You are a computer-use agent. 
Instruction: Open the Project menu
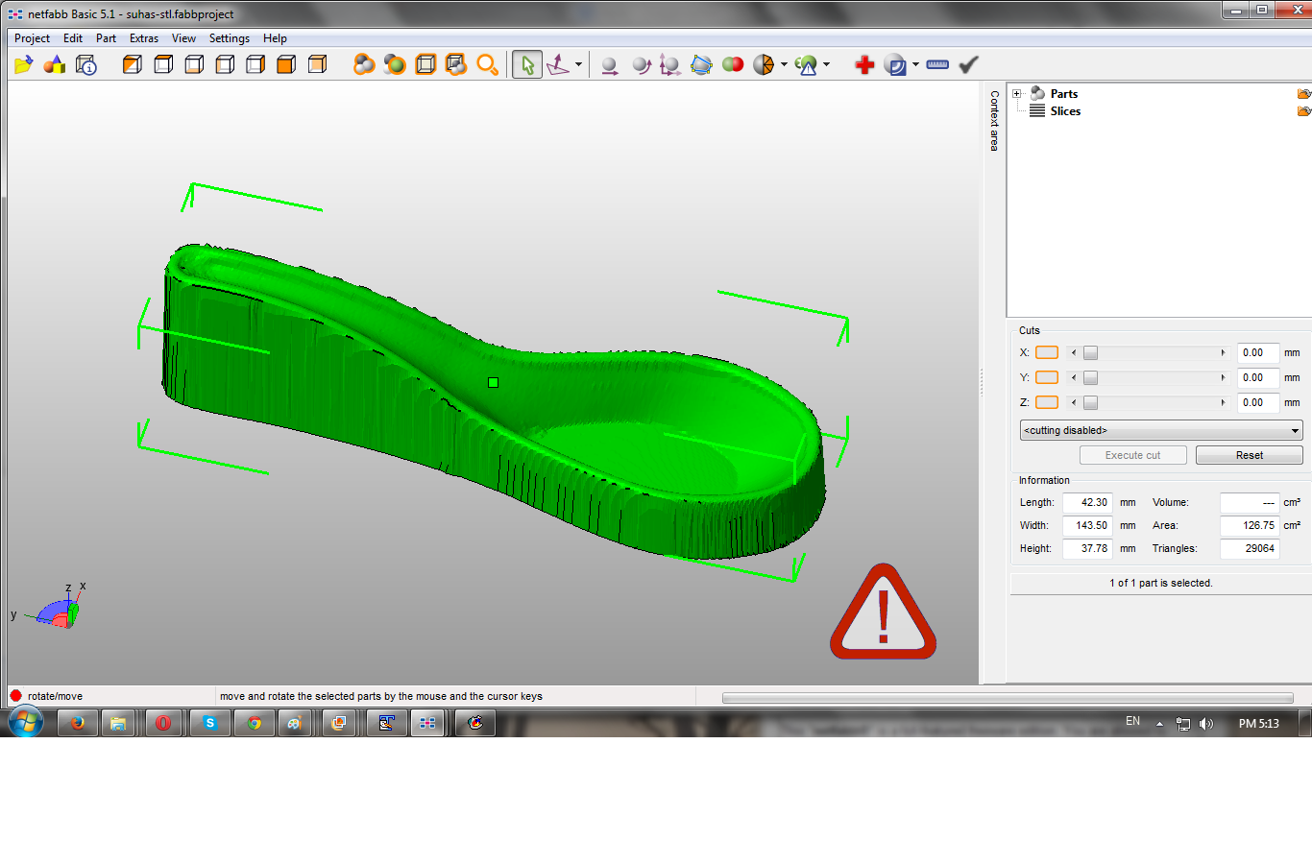click(x=32, y=38)
